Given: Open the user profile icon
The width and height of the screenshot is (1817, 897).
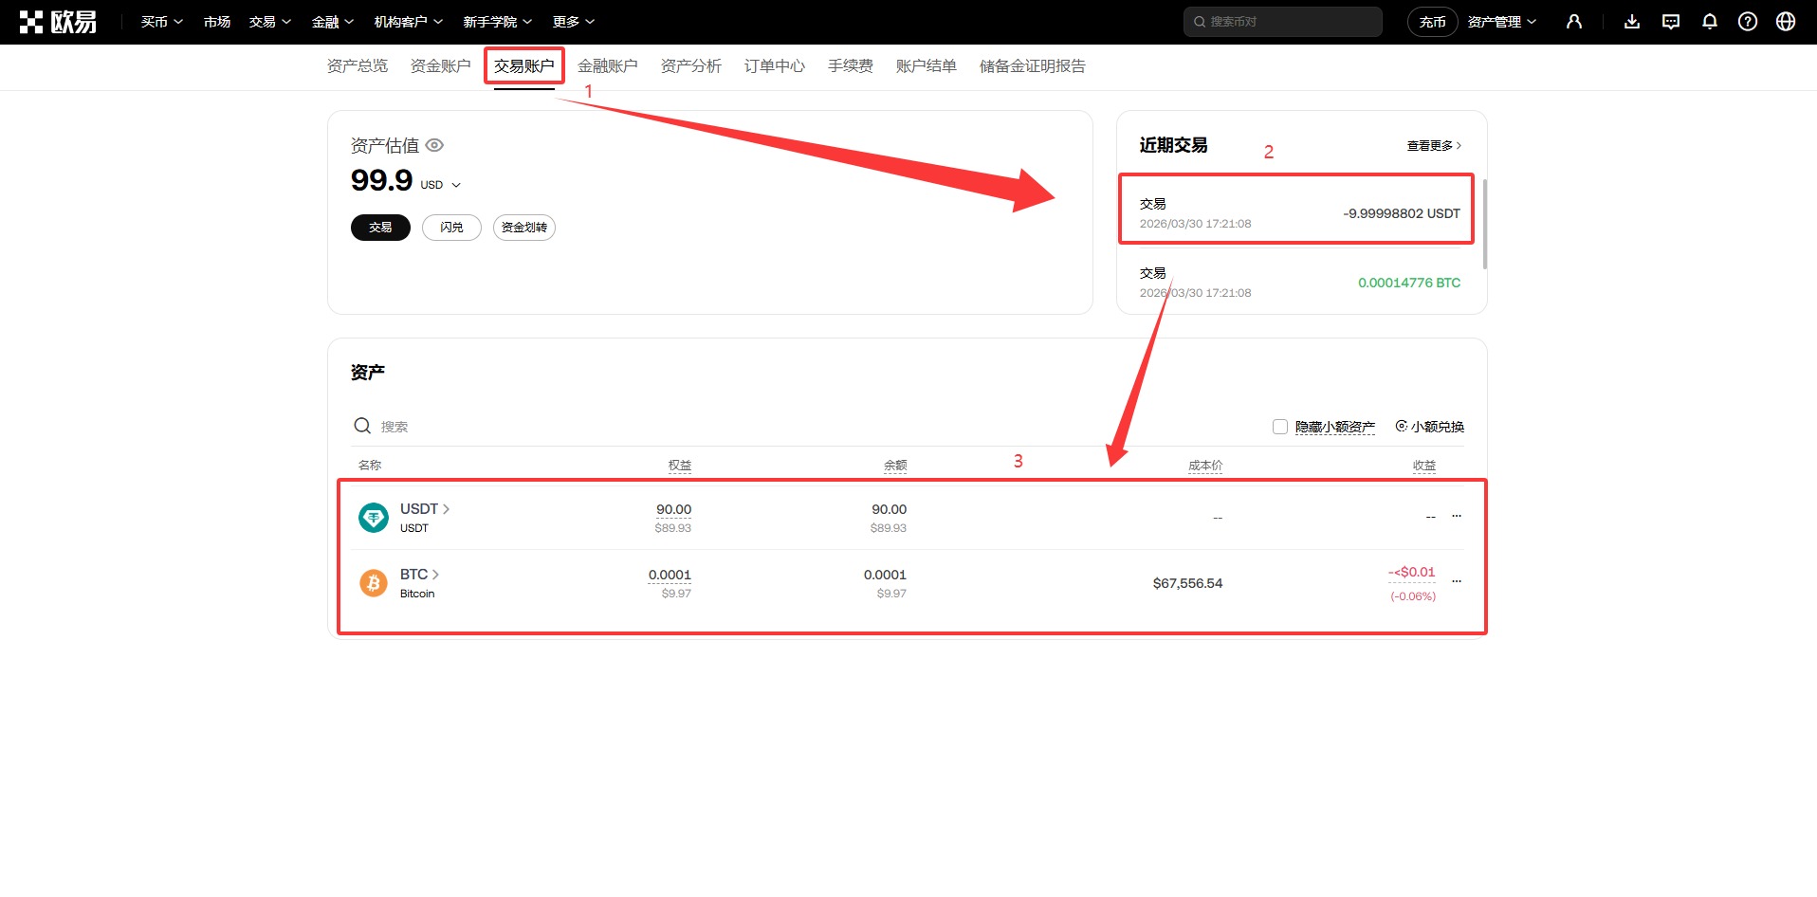Looking at the screenshot, I should pyautogui.click(x=1574, y=22).
